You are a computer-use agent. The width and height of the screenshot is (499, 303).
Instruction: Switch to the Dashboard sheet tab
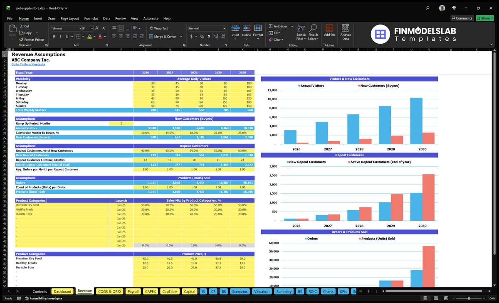(x=62, y=291)
